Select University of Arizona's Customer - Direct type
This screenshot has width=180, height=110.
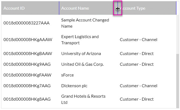click(x=136, y=54)
